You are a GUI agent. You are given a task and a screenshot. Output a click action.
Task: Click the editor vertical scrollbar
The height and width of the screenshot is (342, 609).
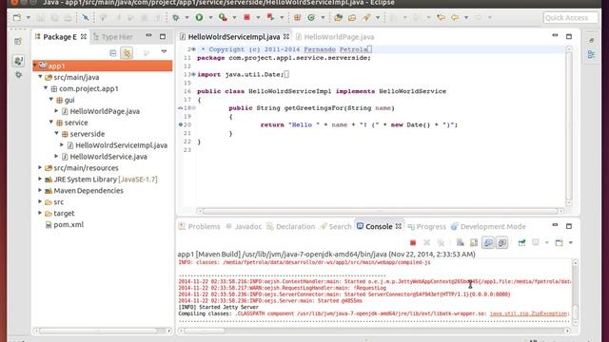click(569, 125)
